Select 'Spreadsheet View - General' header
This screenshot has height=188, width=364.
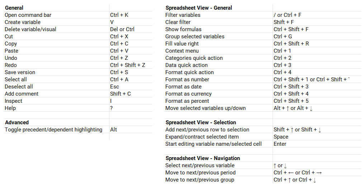(198, 8)
